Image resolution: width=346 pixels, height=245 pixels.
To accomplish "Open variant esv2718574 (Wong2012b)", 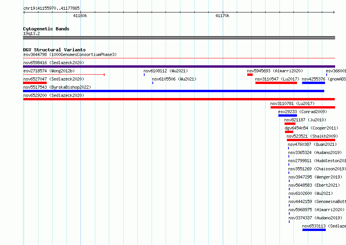I will coord(49,71).
